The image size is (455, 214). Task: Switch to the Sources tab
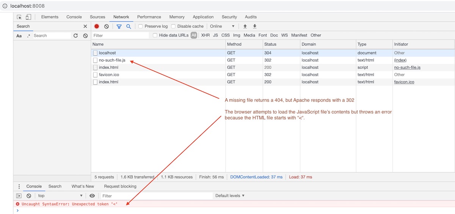pyautogui.click(x=97, y=17)
